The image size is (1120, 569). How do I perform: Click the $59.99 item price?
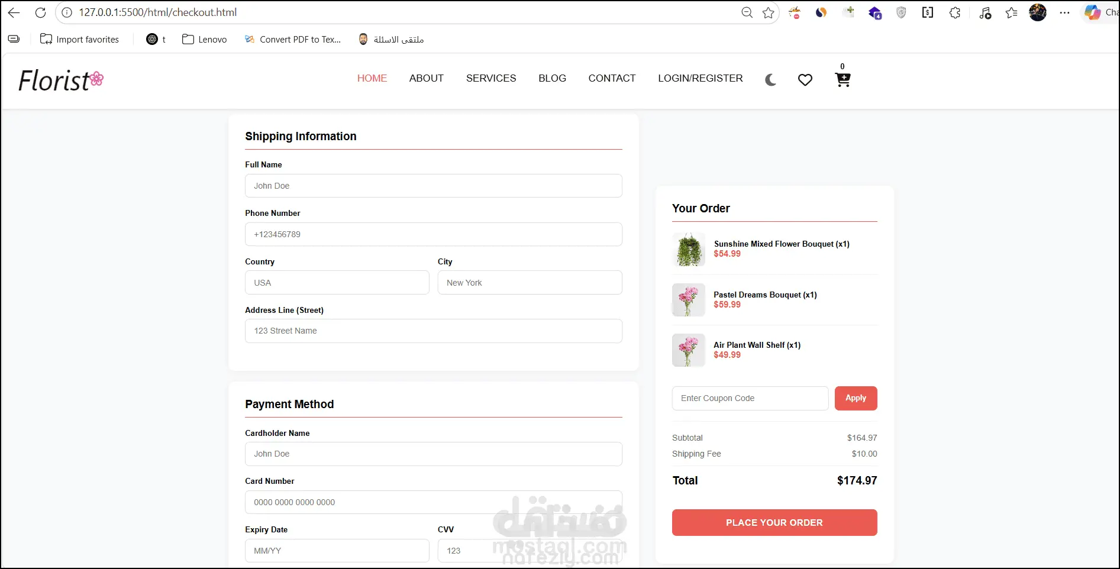coord(727,305)
